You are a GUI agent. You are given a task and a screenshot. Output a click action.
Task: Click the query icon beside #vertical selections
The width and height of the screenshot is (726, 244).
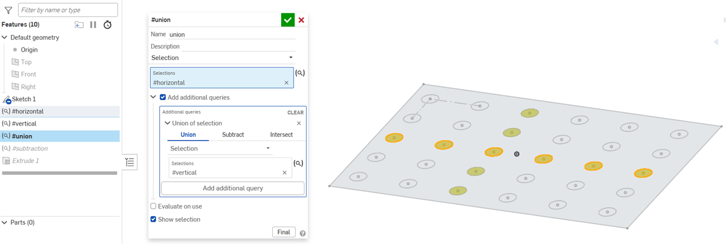pyautogui.click(x=299, y=164)
